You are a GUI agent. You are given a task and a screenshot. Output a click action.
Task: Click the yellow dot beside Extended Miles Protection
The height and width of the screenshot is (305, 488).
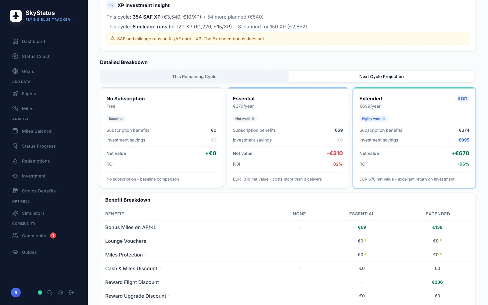(441, 254)
